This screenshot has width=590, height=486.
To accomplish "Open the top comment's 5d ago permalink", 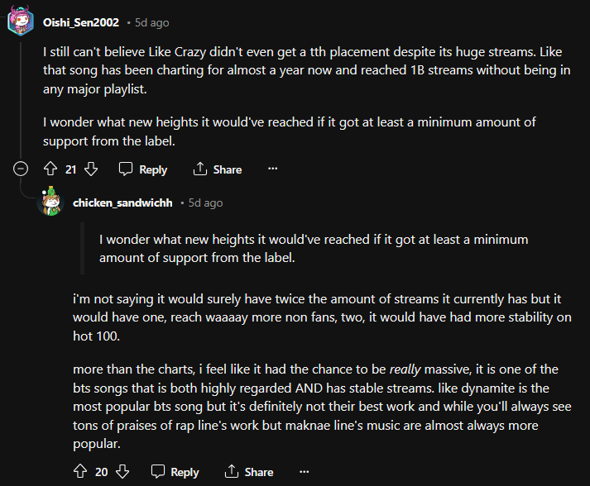I will tap(151, 22).
